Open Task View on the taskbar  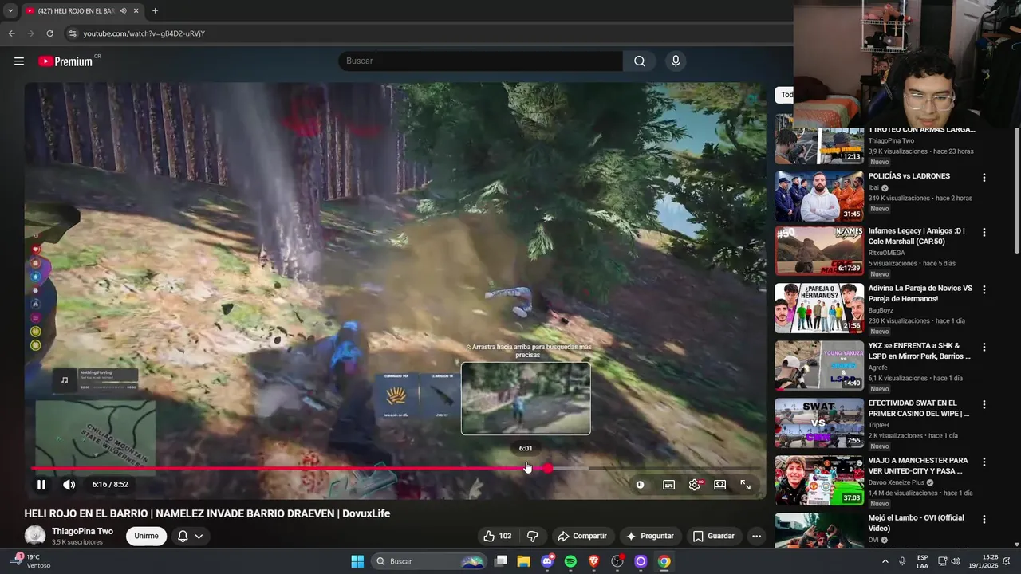click(501, 561)
